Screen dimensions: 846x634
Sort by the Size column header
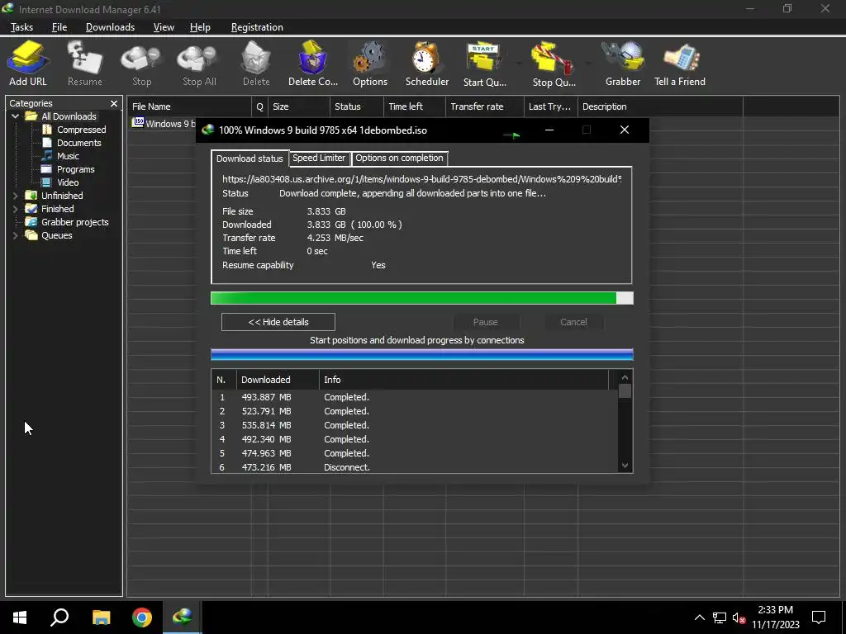point(298,106)
